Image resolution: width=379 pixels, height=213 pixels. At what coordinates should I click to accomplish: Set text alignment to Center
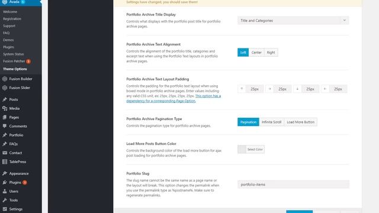pos(256,53)
